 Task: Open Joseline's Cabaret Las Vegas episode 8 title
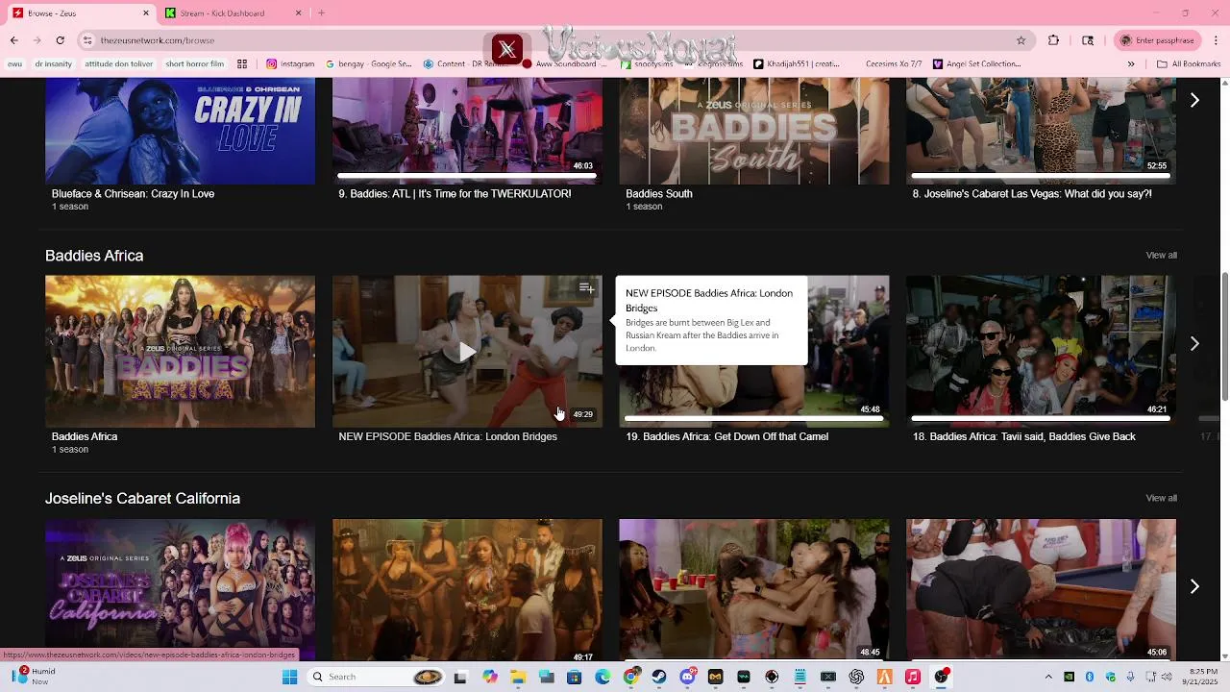(1032, 193)
